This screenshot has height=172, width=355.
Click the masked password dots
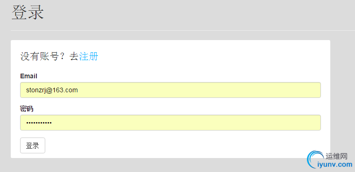(x=39, y=123)
